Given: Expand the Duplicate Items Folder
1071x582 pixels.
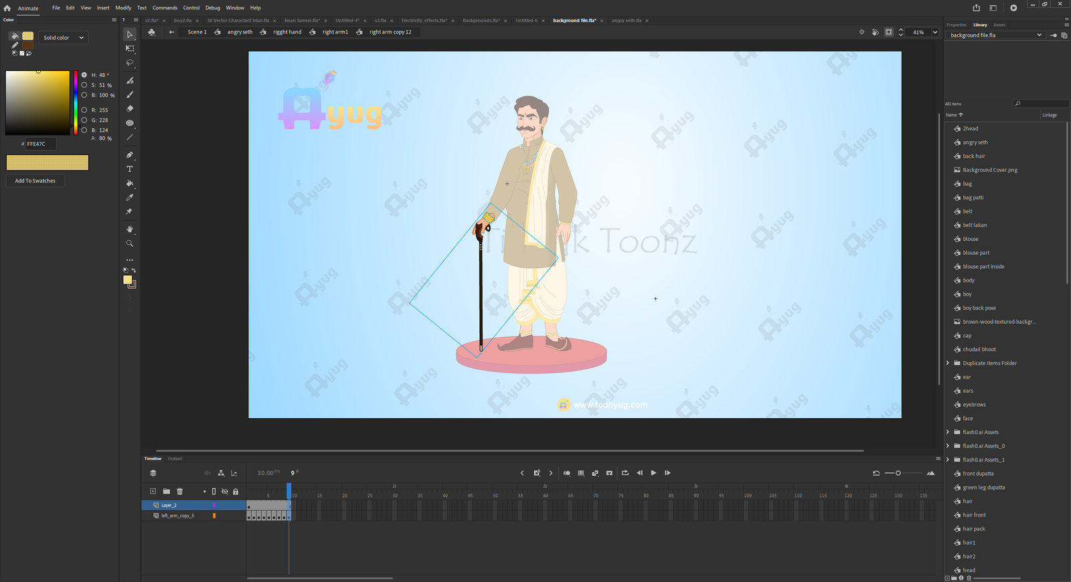Looking at the screenshot, I should 948,363.
